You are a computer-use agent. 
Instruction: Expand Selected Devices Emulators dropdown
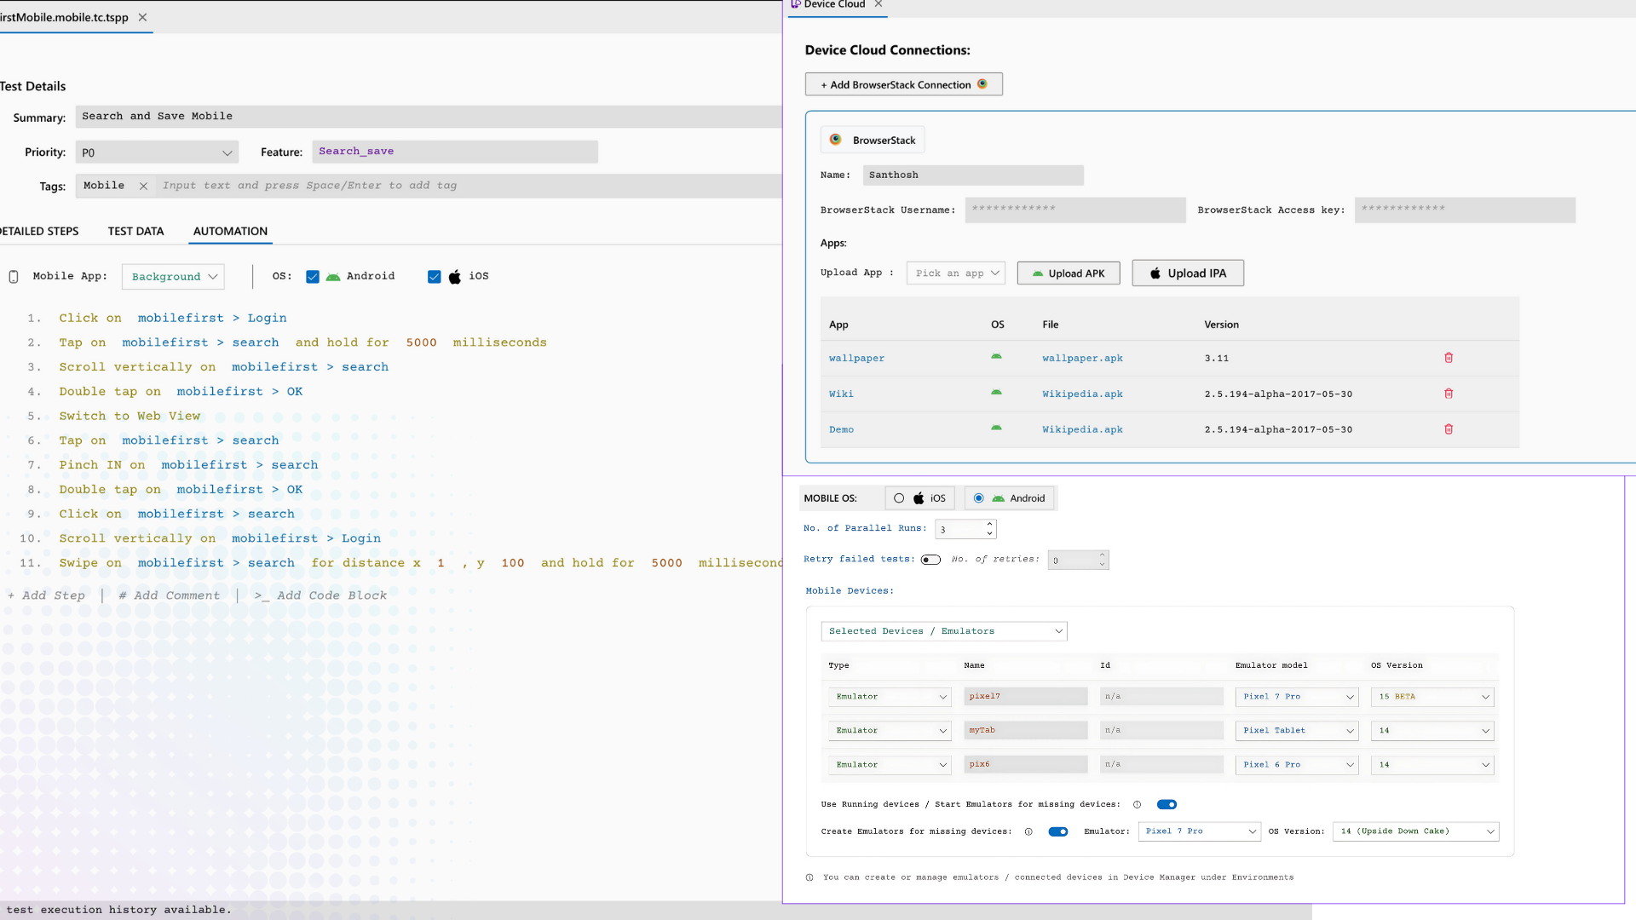pyautogui.click(x=942, y=630)
